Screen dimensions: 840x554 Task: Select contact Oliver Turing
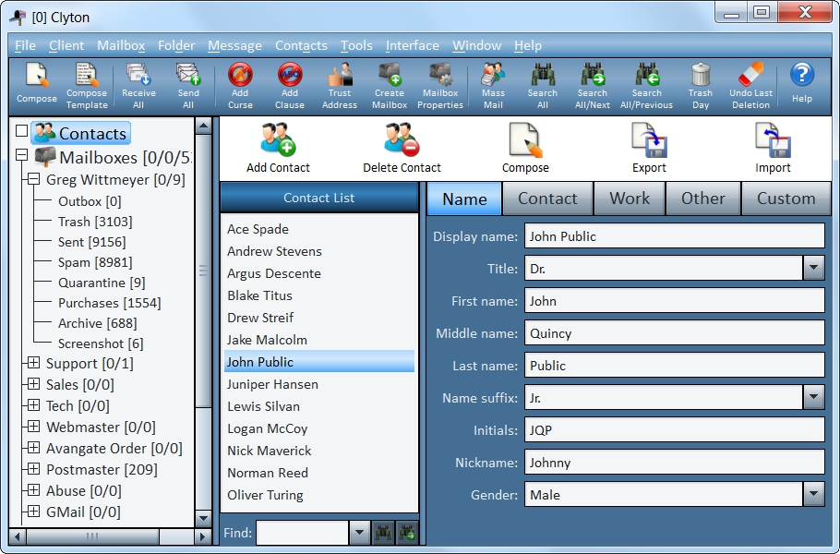[319, 495]
